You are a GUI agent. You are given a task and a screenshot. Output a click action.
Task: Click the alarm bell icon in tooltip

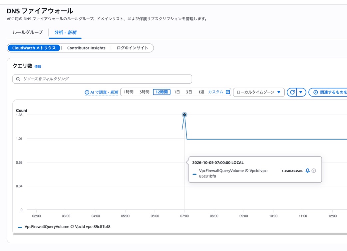click(x=308, y=170)
